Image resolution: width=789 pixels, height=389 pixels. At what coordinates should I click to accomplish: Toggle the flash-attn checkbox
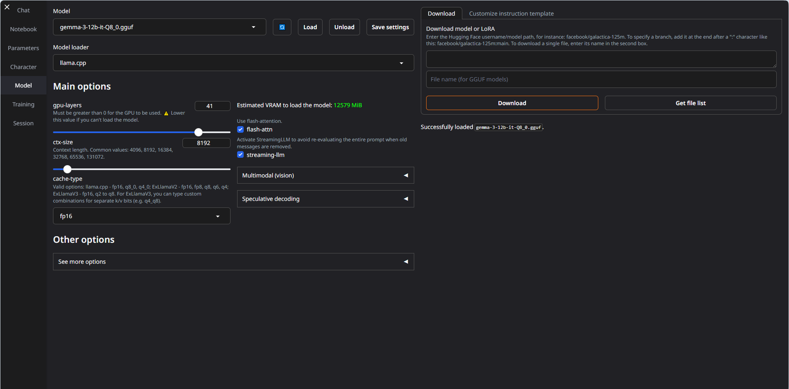tap(240, 129)
